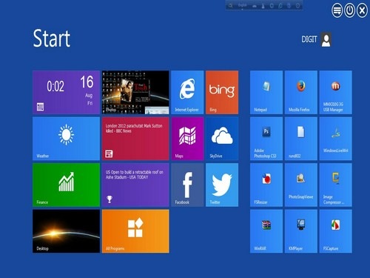Open the Desktop tile

(66, 231)
